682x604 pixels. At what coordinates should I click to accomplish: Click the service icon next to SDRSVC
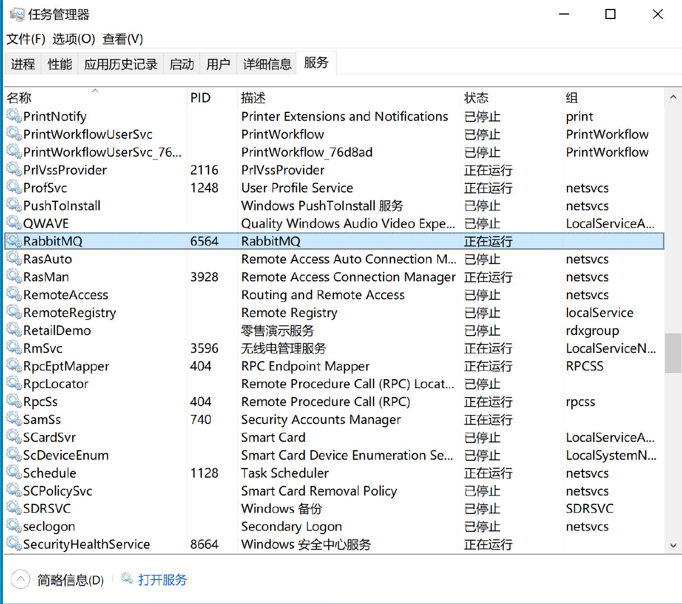[x=14, y=509]
